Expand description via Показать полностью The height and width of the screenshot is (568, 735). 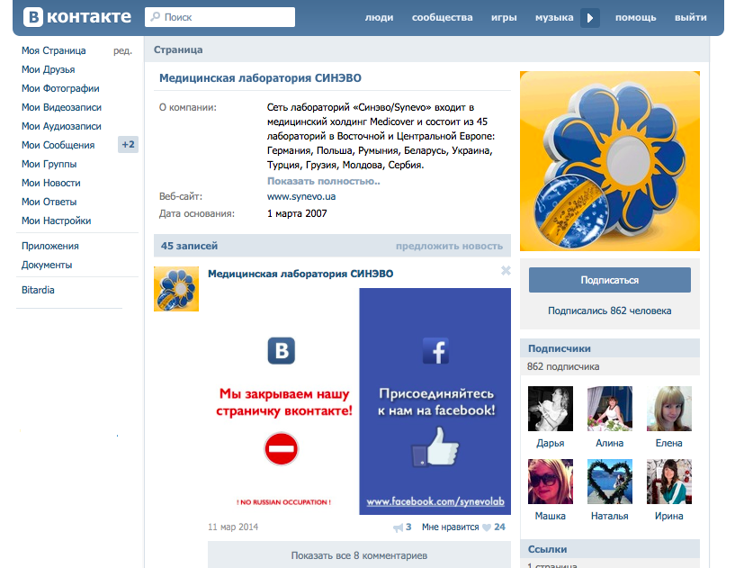[323, 181]
